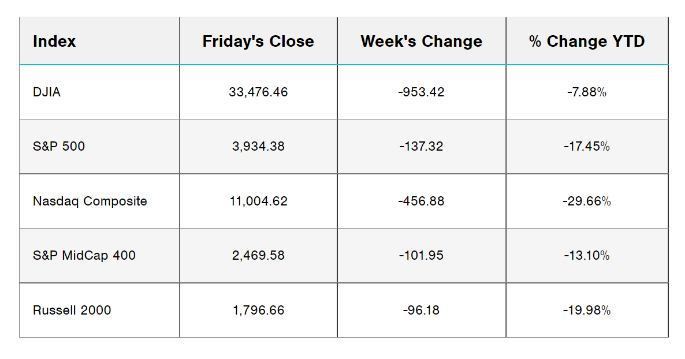Click Nasdaq YTD change -29.66%
Screen dimensions: 685x359
pyautogui.click(x=587, y=201)
